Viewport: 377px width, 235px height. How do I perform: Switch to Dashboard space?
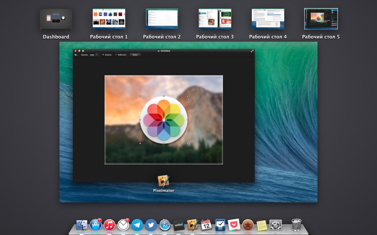56,19
